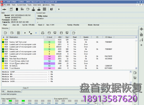Select the 0035 SA Defects module row
Image resolution: width=144 pixels, height=105 pixels.
pyautogui.click(x=68, y=66)
